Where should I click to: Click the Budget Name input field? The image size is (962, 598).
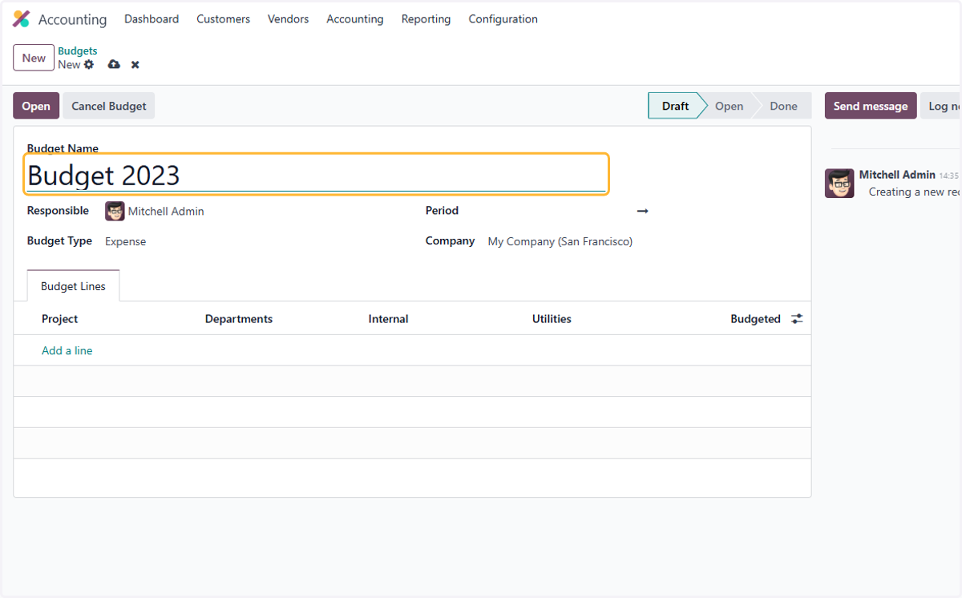pyautogui.click(x=316, y=175)
